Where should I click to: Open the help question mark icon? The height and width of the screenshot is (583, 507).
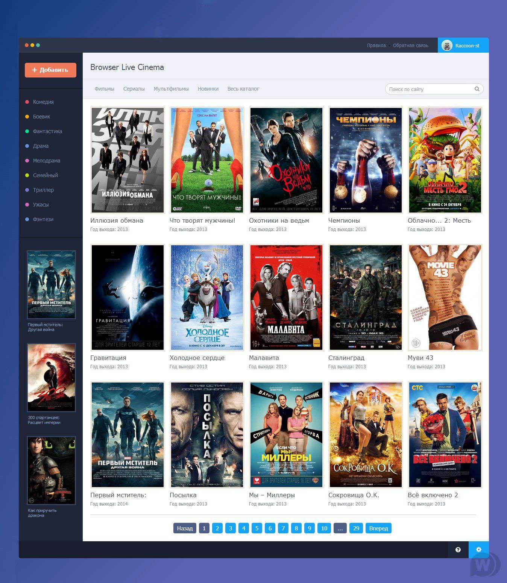[x=458, y=550]
